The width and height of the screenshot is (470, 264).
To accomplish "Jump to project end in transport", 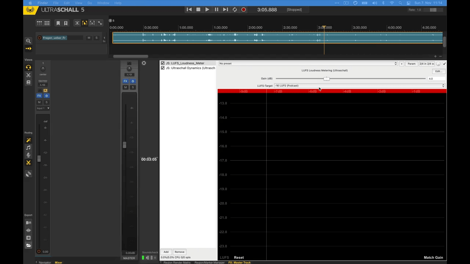I will pyautogui.click(x=225, y=10).
